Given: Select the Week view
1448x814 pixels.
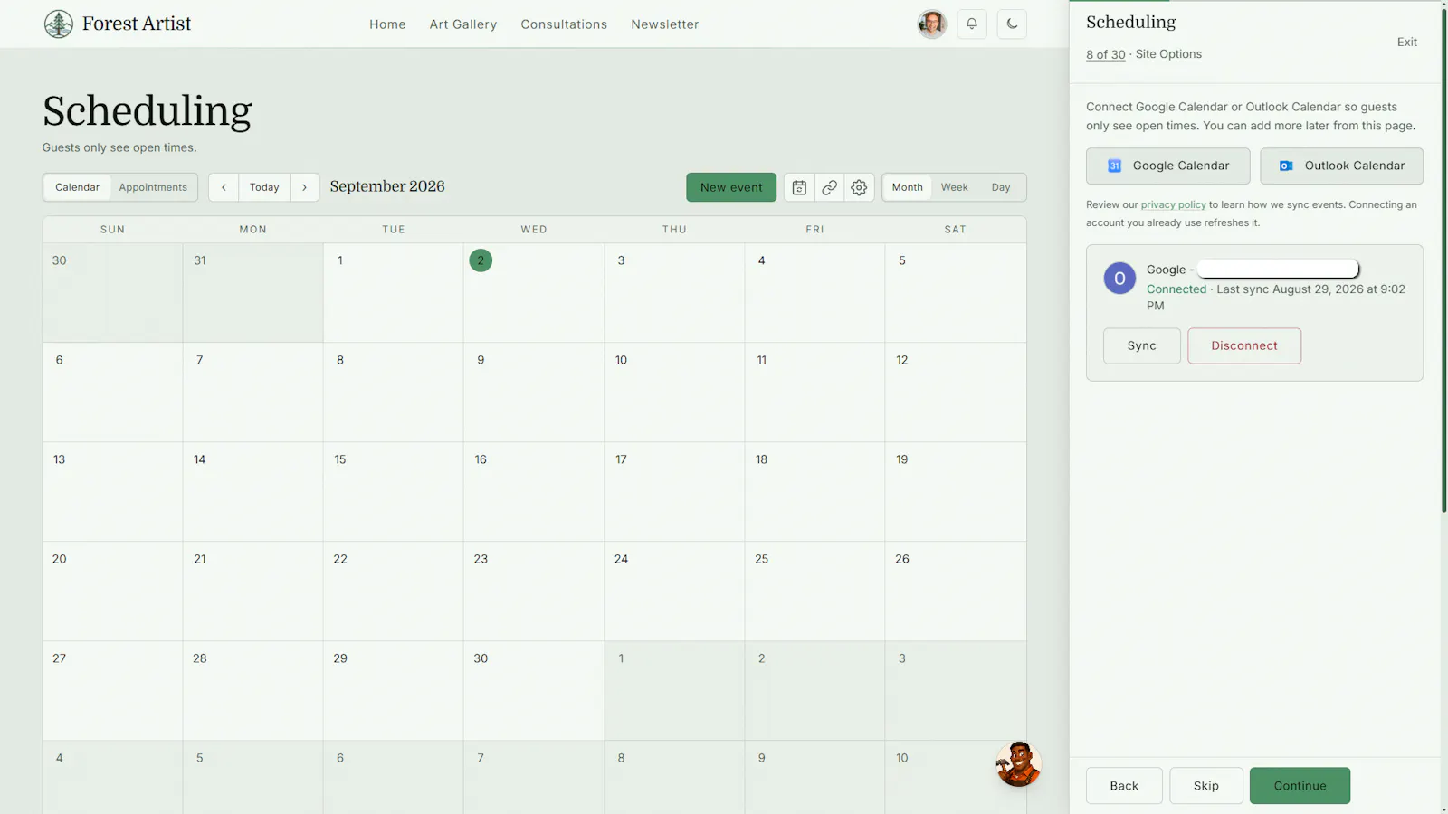Looking at the screenshot, I should (x=955, y=187).
